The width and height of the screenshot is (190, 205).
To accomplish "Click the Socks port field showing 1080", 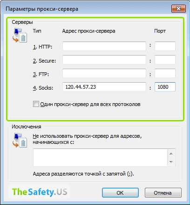I will pyautogui.click(x=165, y=87).
